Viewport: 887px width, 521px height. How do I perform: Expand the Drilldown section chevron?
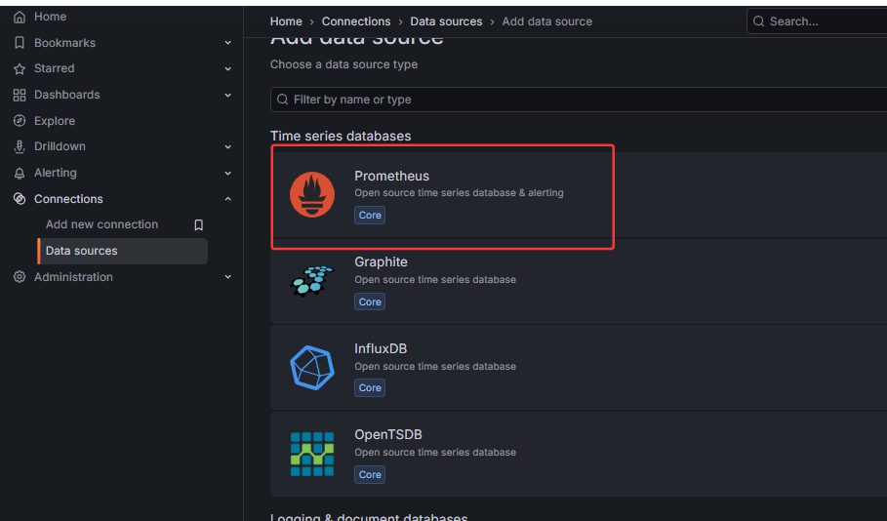(x=228, y=147)
